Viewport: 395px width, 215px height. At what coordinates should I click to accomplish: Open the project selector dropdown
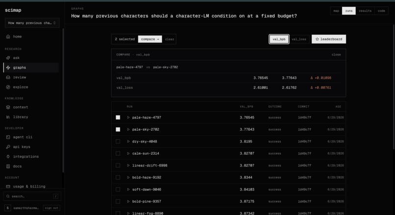point(32,23)
